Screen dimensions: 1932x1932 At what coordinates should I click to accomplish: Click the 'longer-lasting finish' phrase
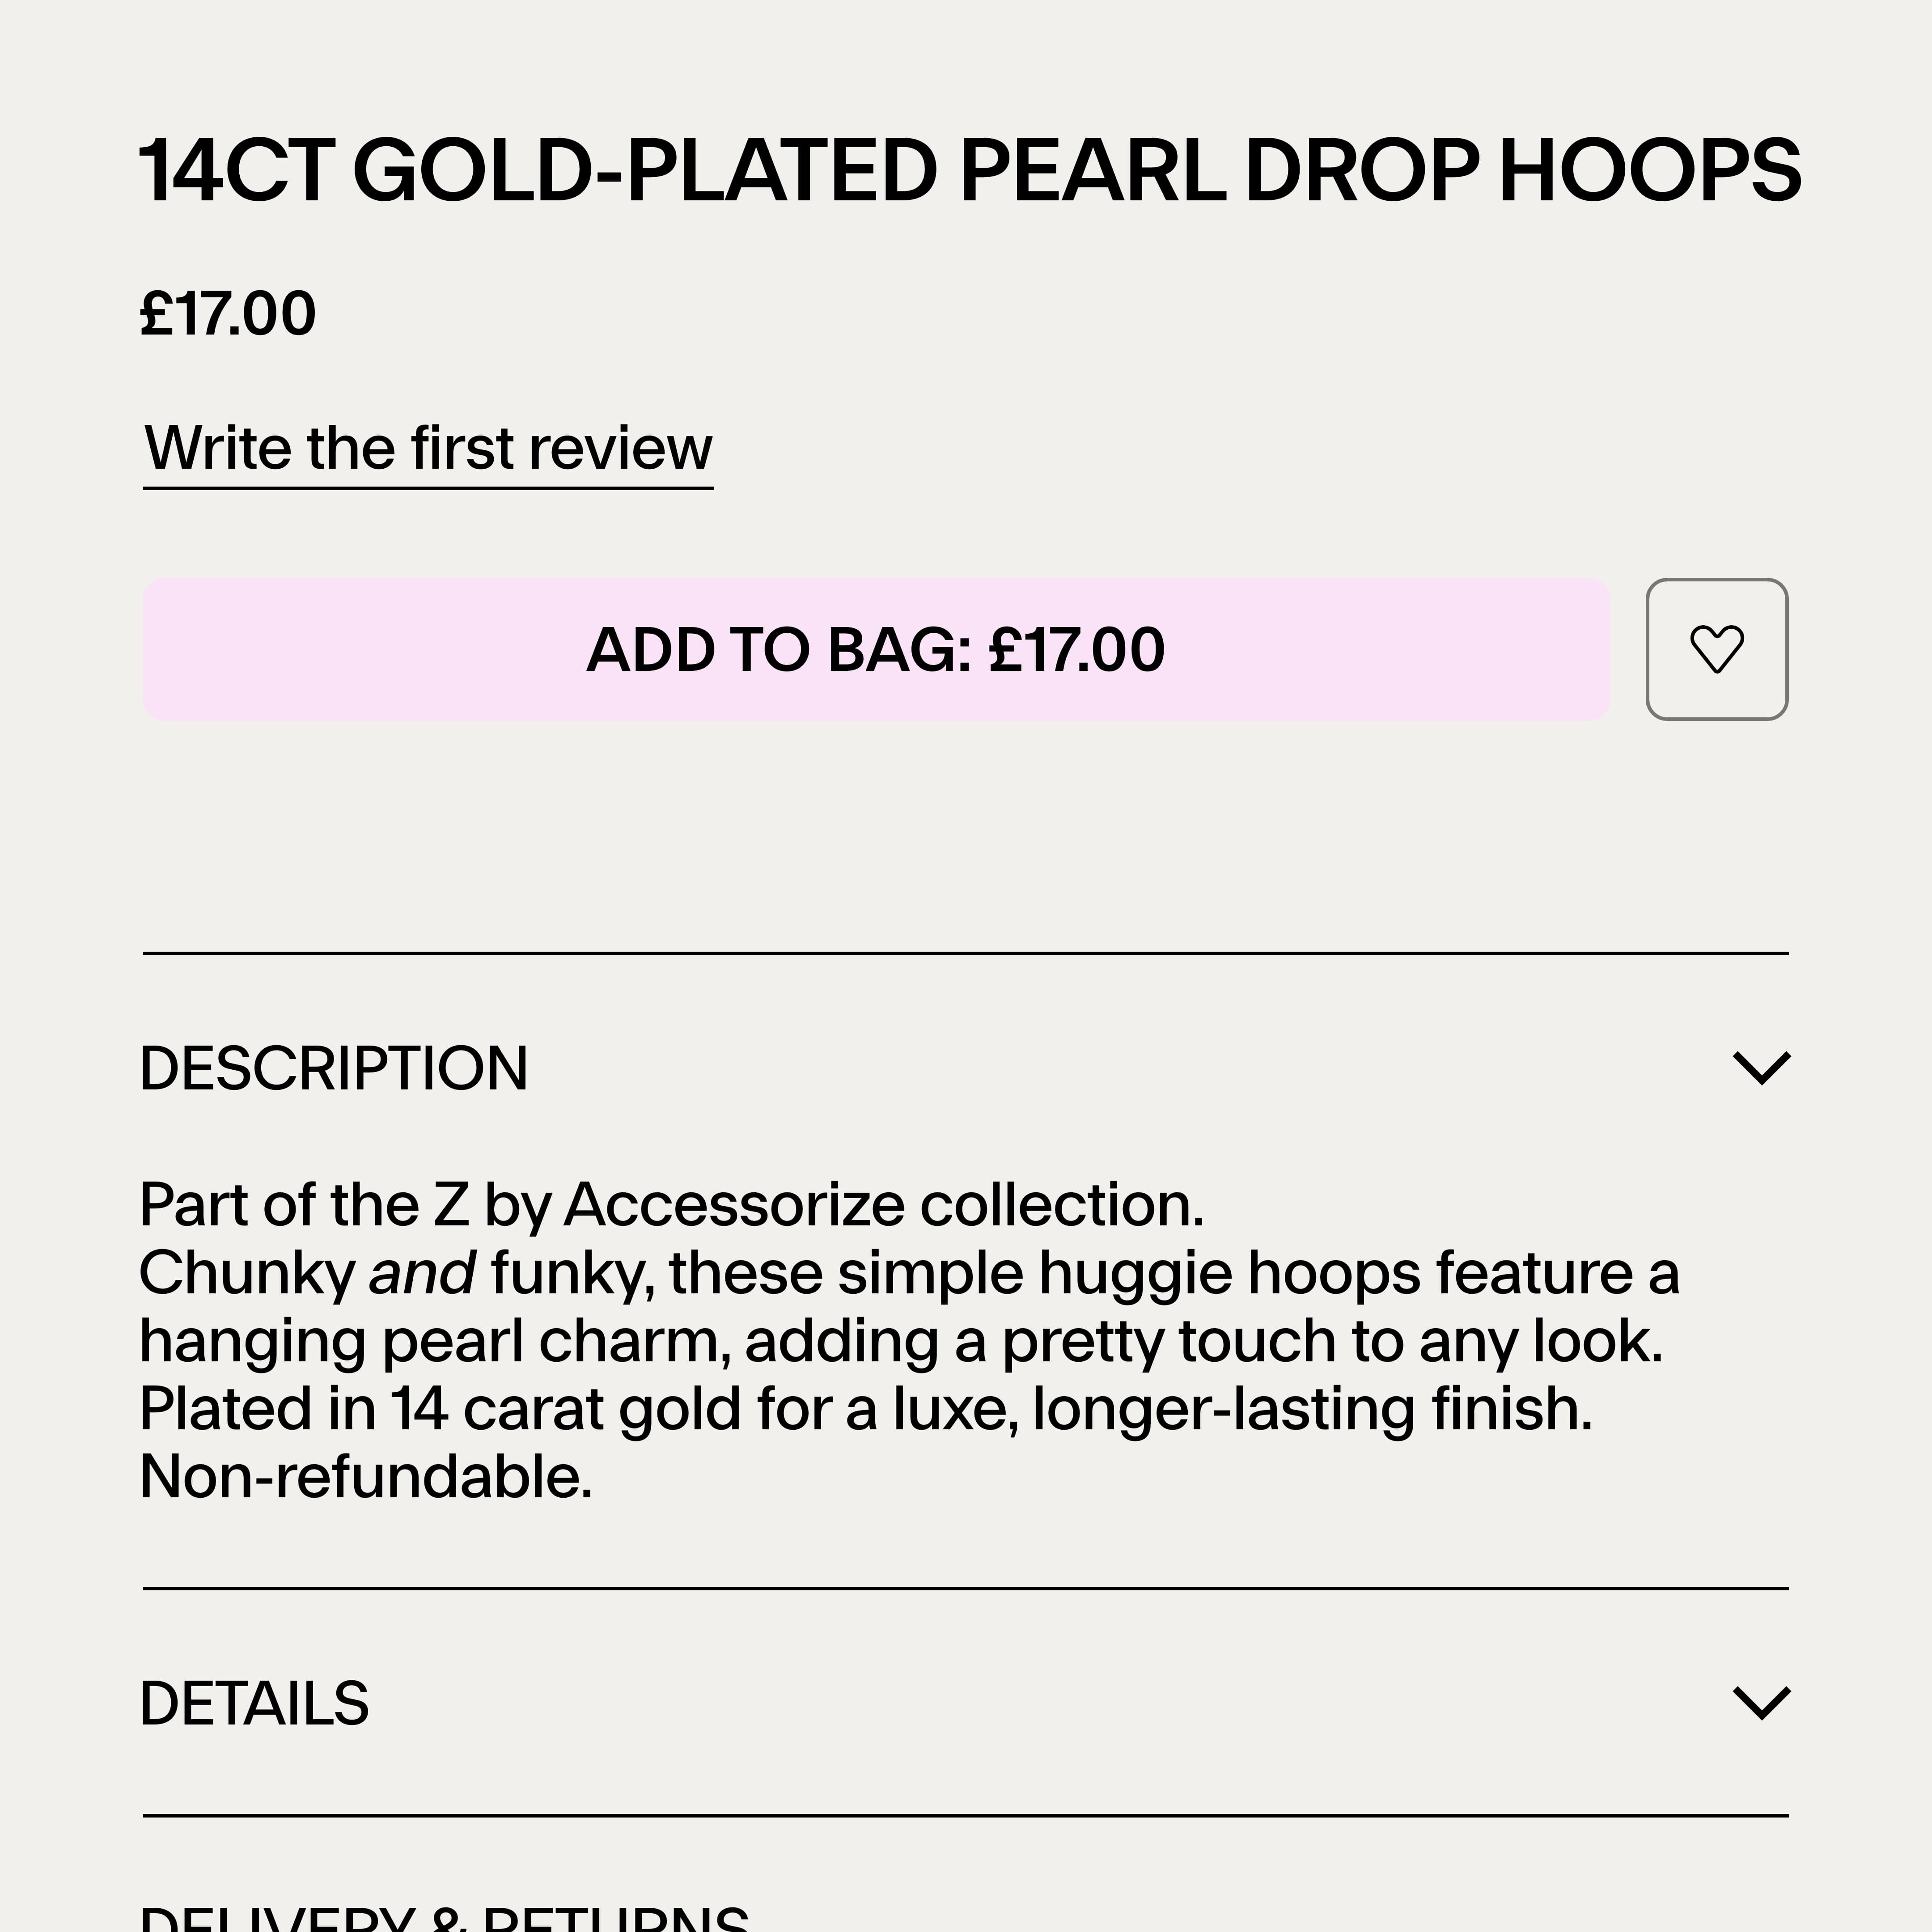[1312, 1409]
